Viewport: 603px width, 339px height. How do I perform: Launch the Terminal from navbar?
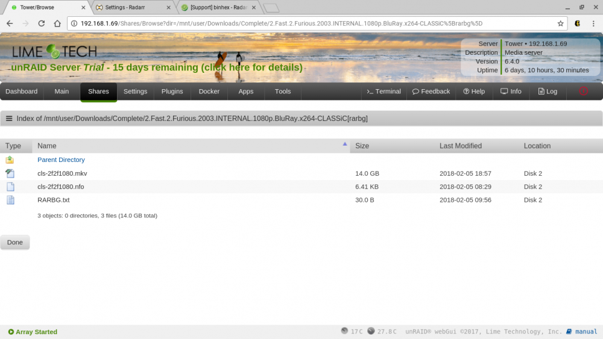384,92
